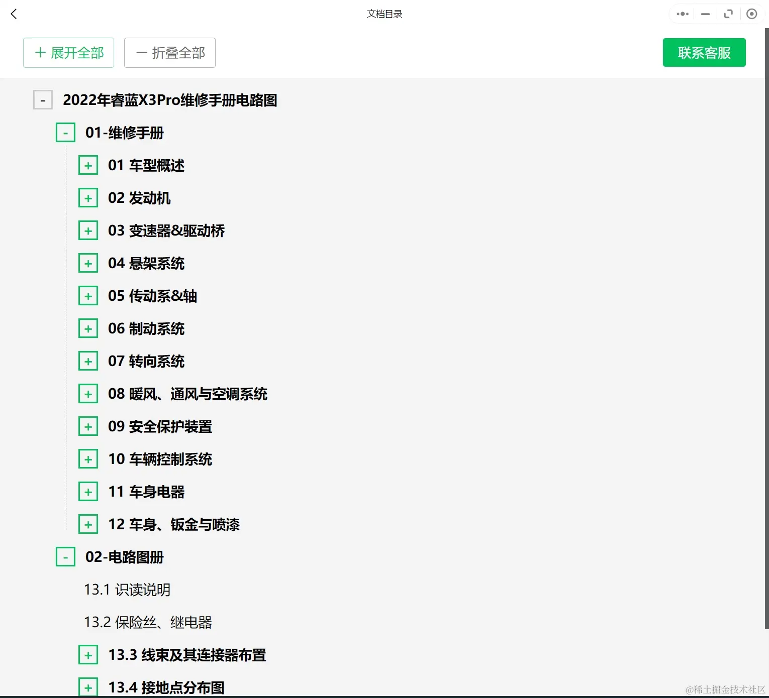Image resolution: width=769 pixels, height=698 pixels.
Task: Click the fullscreen/restore icon in the capsule
Action: (x=728, y=14)
